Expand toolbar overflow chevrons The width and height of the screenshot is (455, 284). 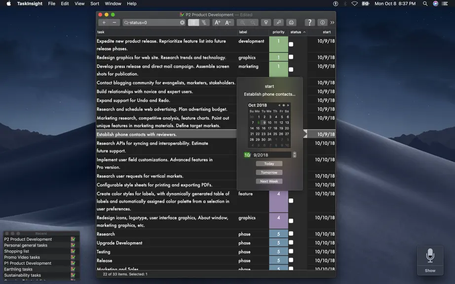click(x=332, y=23)
